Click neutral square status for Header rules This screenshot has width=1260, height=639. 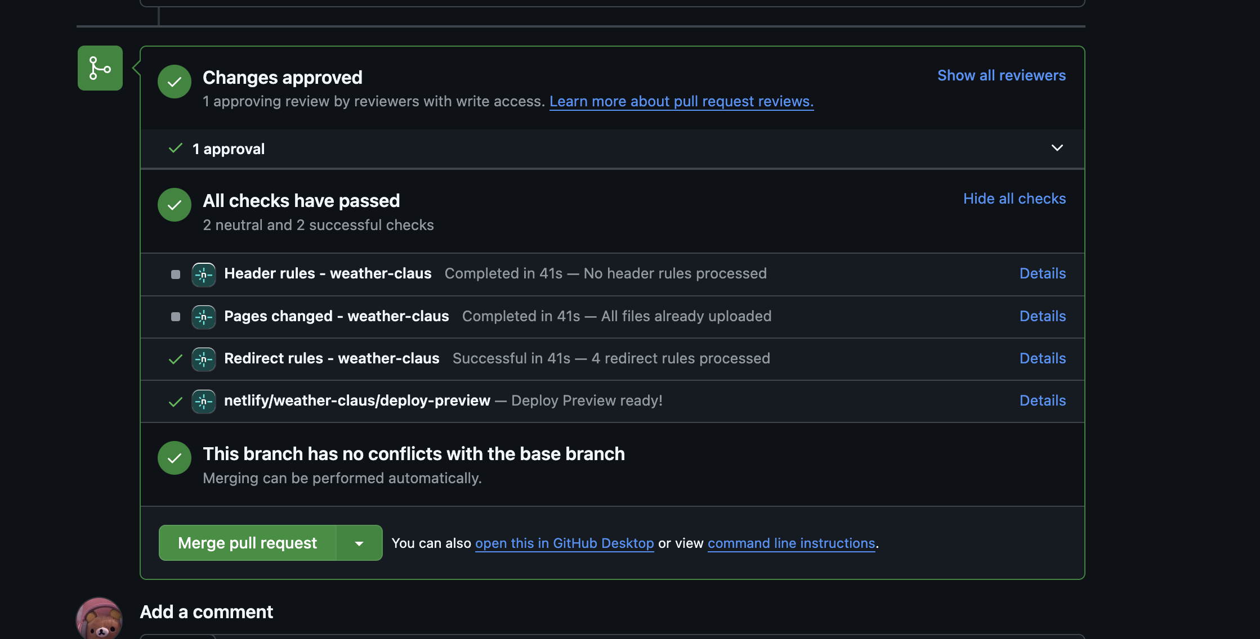coord(176,274)
